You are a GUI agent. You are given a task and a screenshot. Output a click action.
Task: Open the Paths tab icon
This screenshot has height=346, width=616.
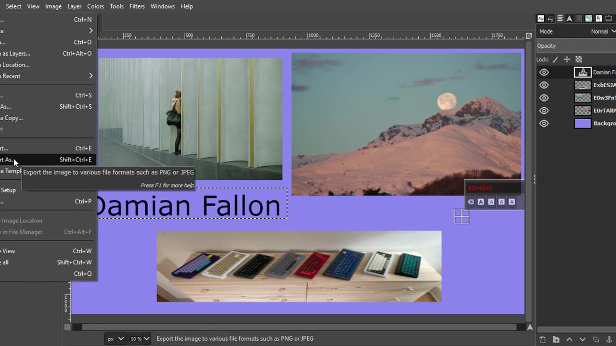[569, 18]
